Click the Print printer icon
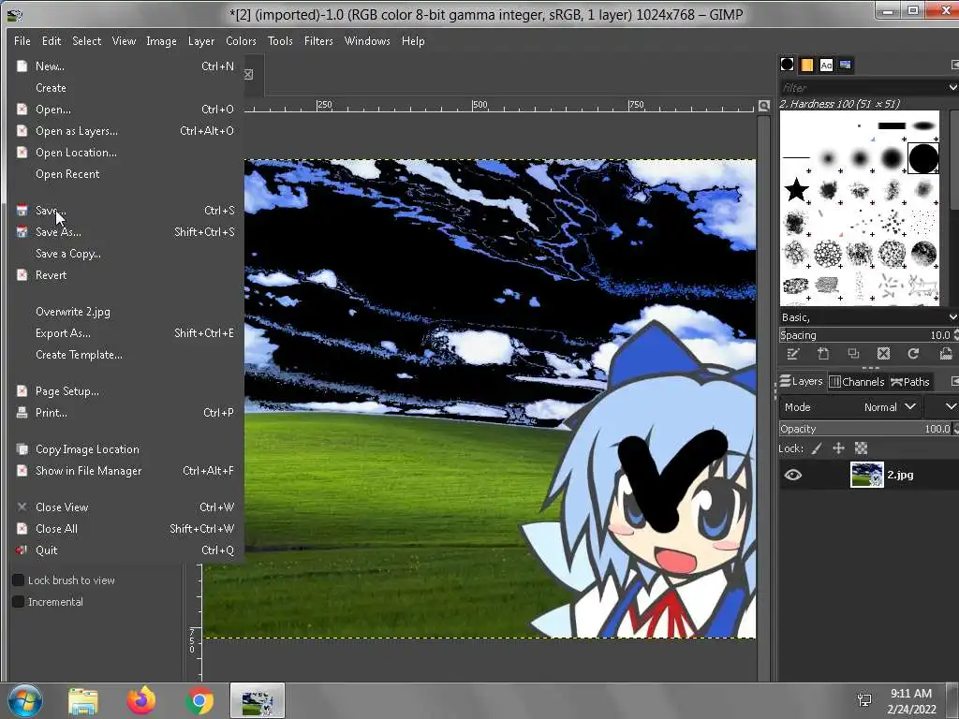The height and width of the screenshot is (719, 959). coord(22,413)
